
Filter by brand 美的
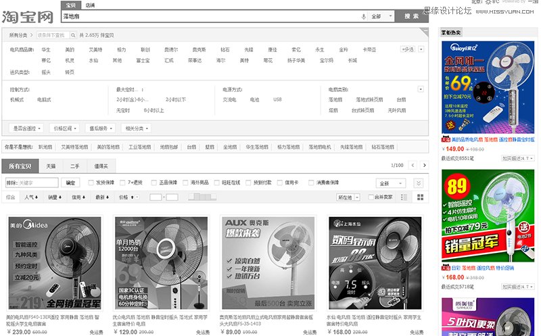tap(70, 49)
